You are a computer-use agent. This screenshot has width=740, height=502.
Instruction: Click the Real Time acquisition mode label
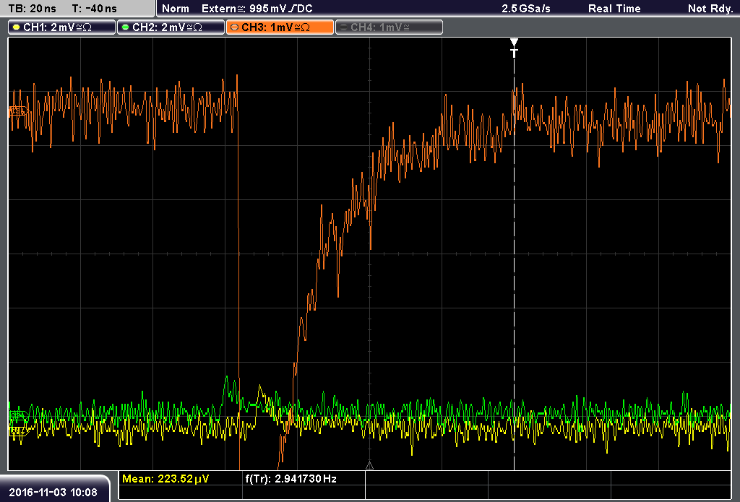614,9
